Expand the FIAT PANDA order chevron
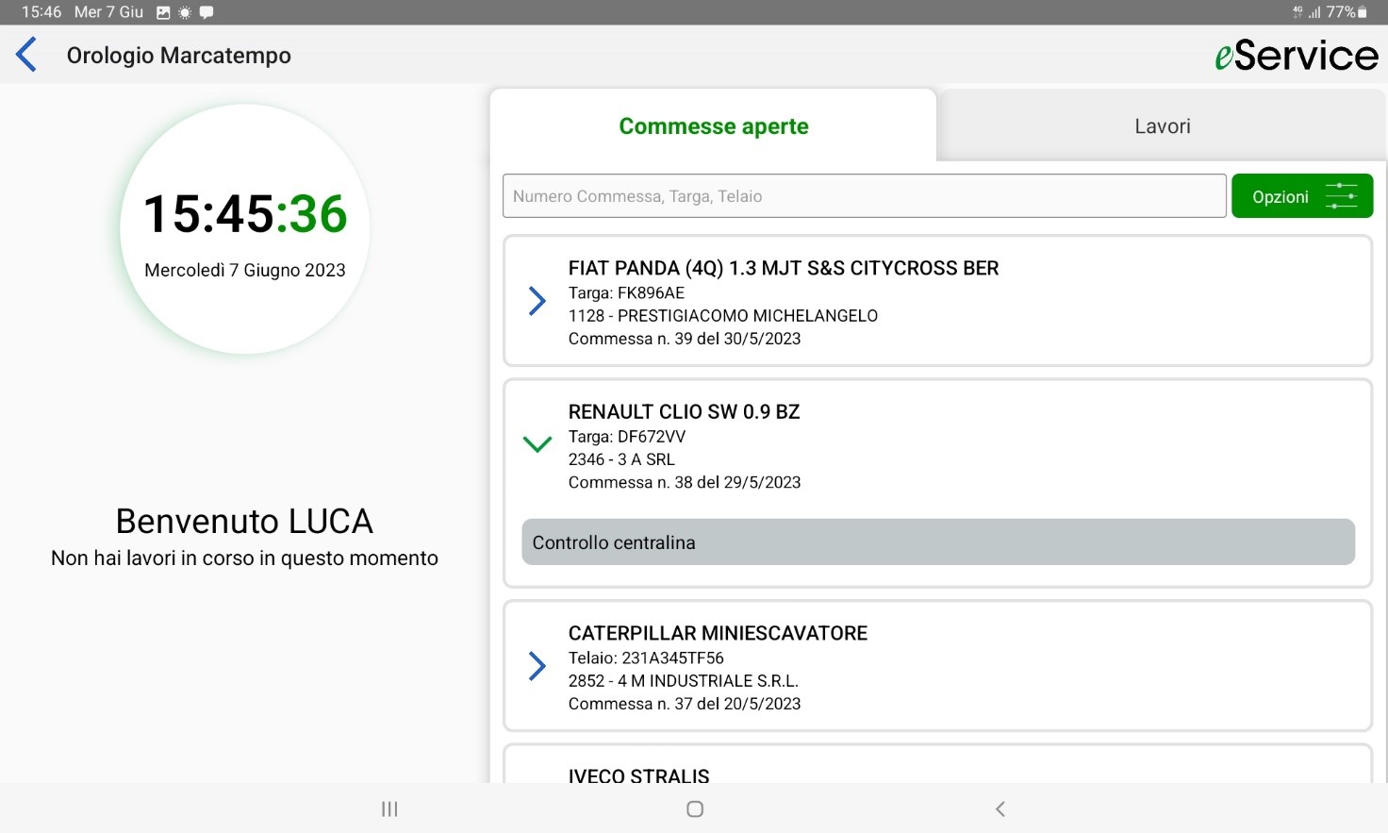Screen dimensions: 1388x833 pyautogui.click(x=537, y=301)
